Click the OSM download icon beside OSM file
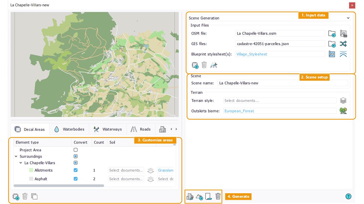The width and height of the screenshot is (364, 204). coord(344,34)
